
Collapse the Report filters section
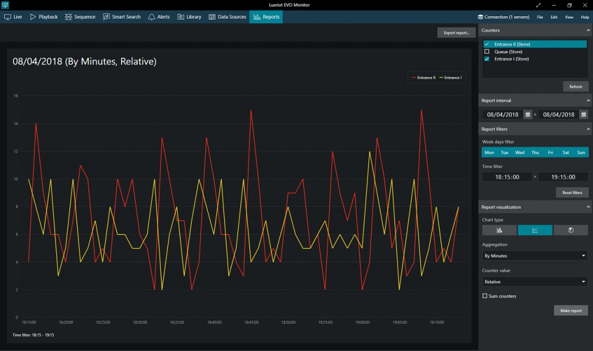[x=588, y=129]
